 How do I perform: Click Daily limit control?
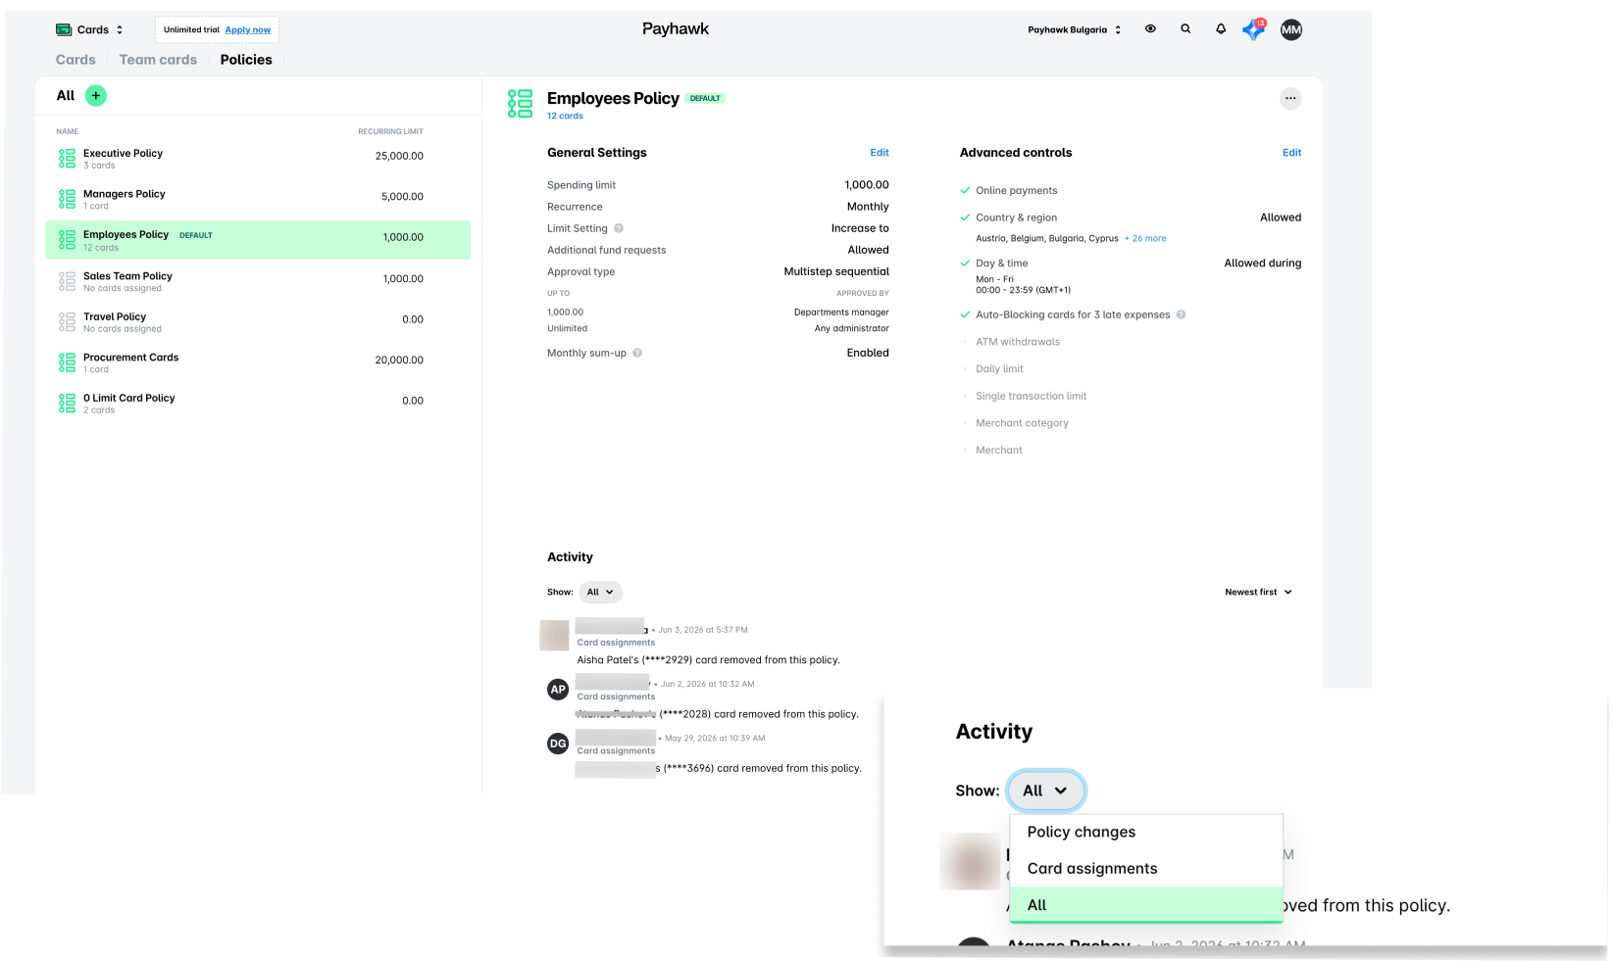999,369
